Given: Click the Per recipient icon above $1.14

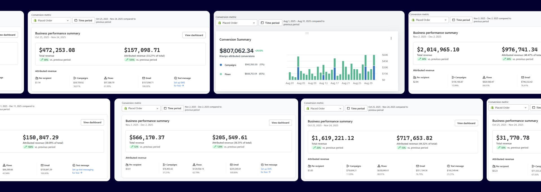Looking at the screenshot, I should (x=37, y=78).
